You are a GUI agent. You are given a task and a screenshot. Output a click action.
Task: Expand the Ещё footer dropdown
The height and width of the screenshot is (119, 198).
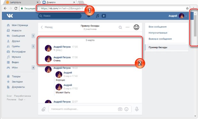[x=22, y=100]
